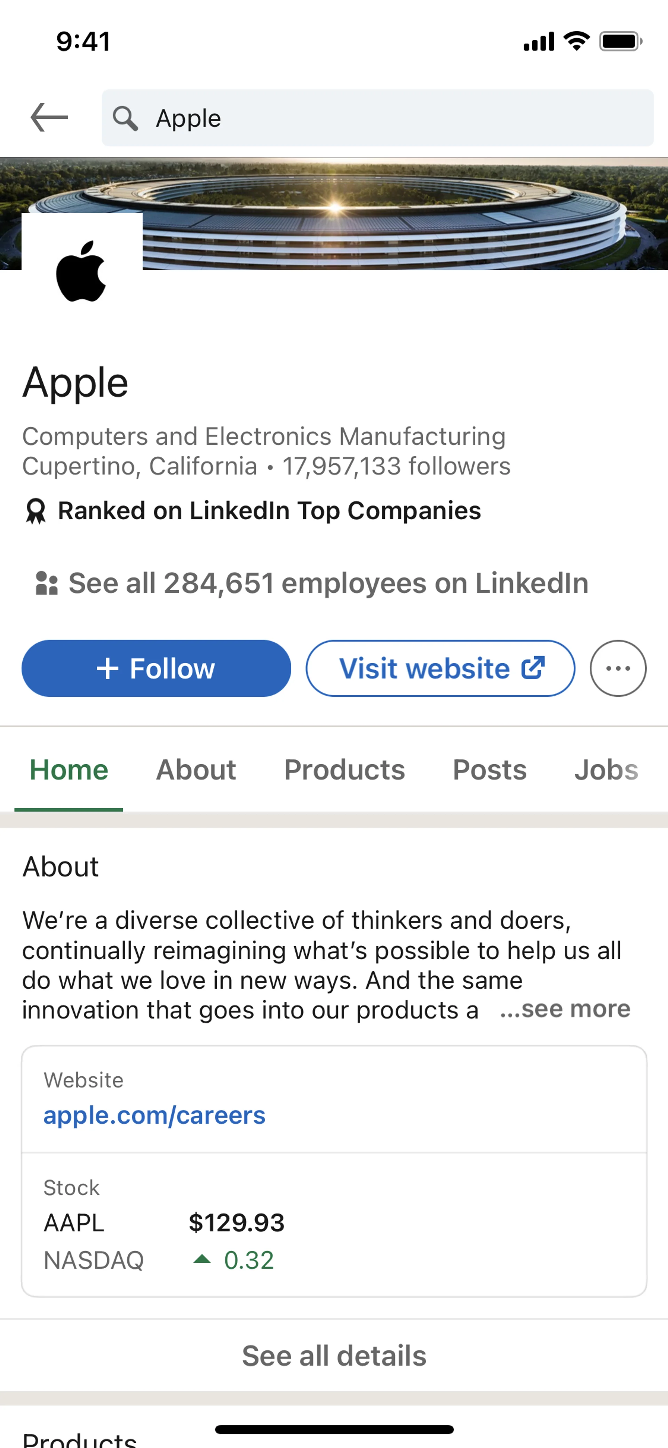Tap the Apple Park cover photo
Image resolution: width=668 pixels, height=1448 pixels.
pyautogui.click(x=393, y=214)
